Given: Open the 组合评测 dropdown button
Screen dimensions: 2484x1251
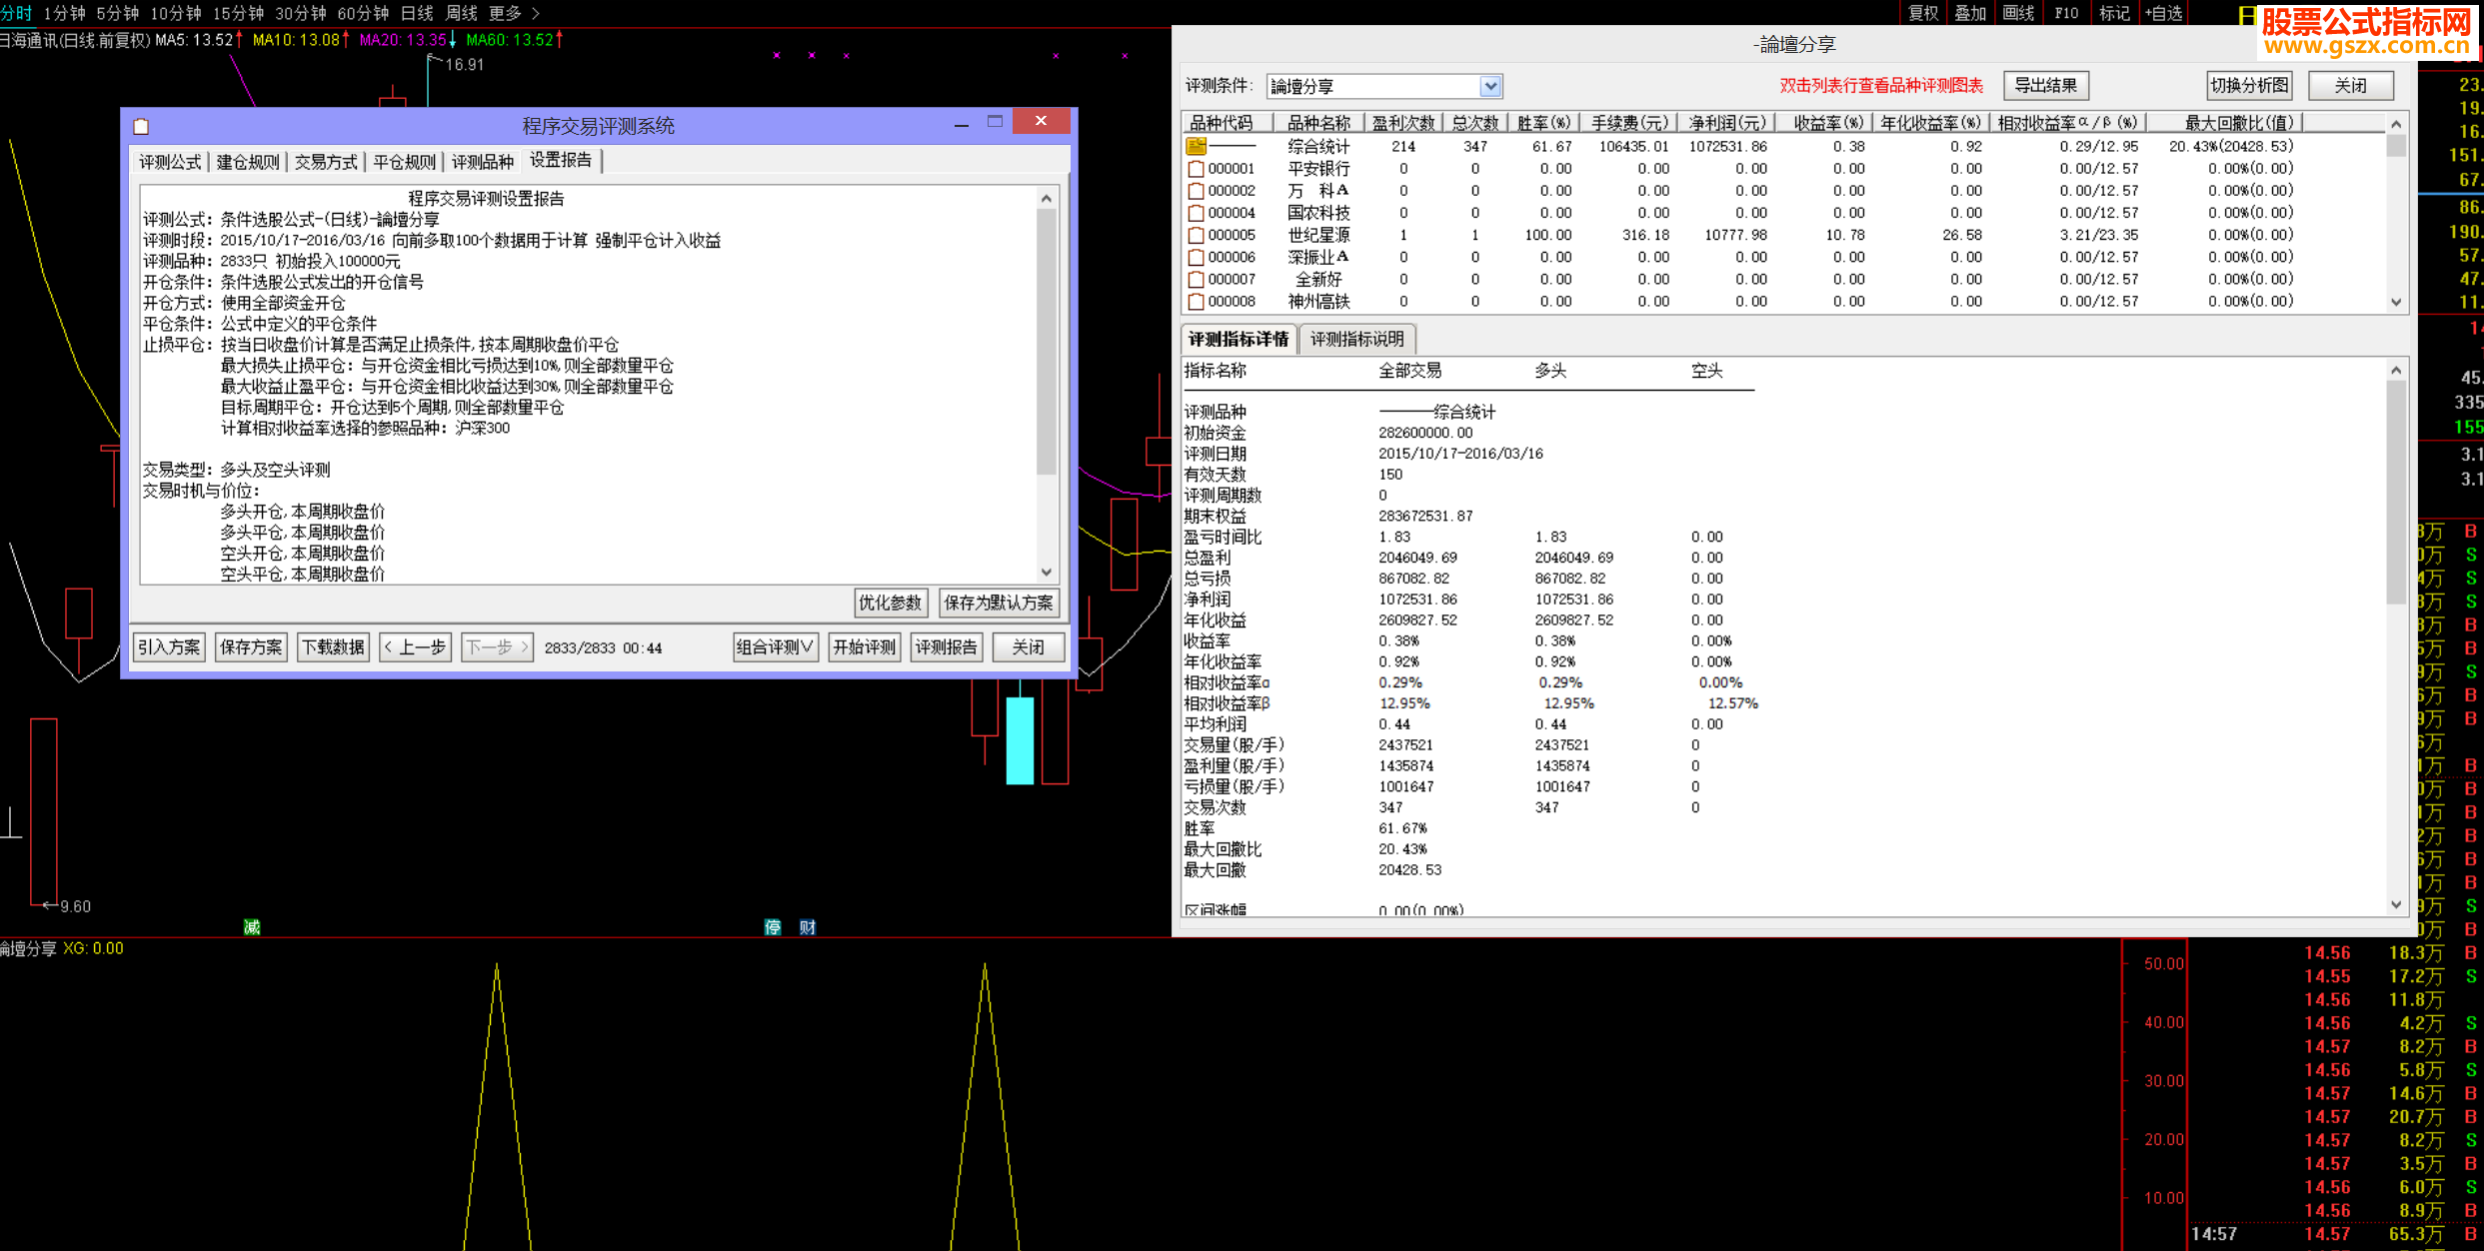Looking at the screenshot, I should tap(776, 647).
